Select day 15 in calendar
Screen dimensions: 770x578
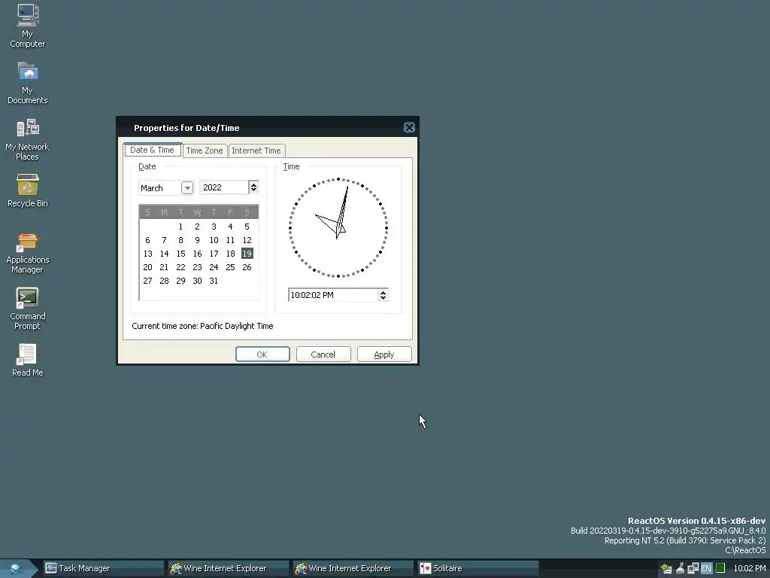180,254
